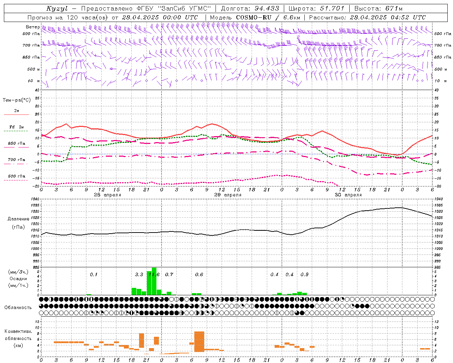Click the Конвективн. облачность (км) label

(x=18, y=338)
